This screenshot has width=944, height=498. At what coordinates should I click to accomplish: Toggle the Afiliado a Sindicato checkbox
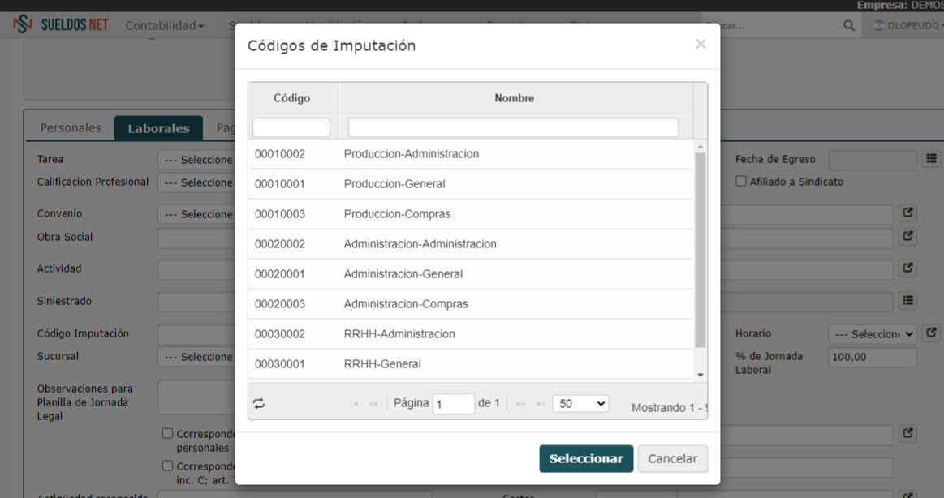tap(741, 181)
